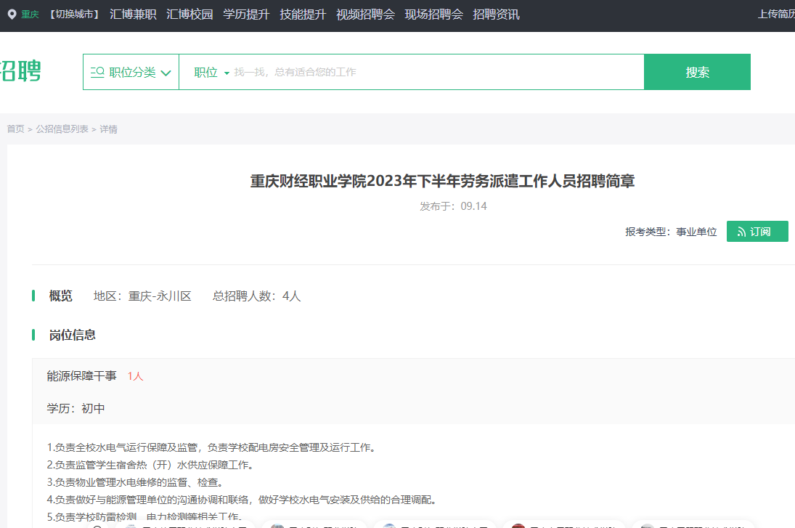This screenshot has height=528, width=795.
Task: Click duty line 3 about 物业管理水电维修
Action: 135,482
